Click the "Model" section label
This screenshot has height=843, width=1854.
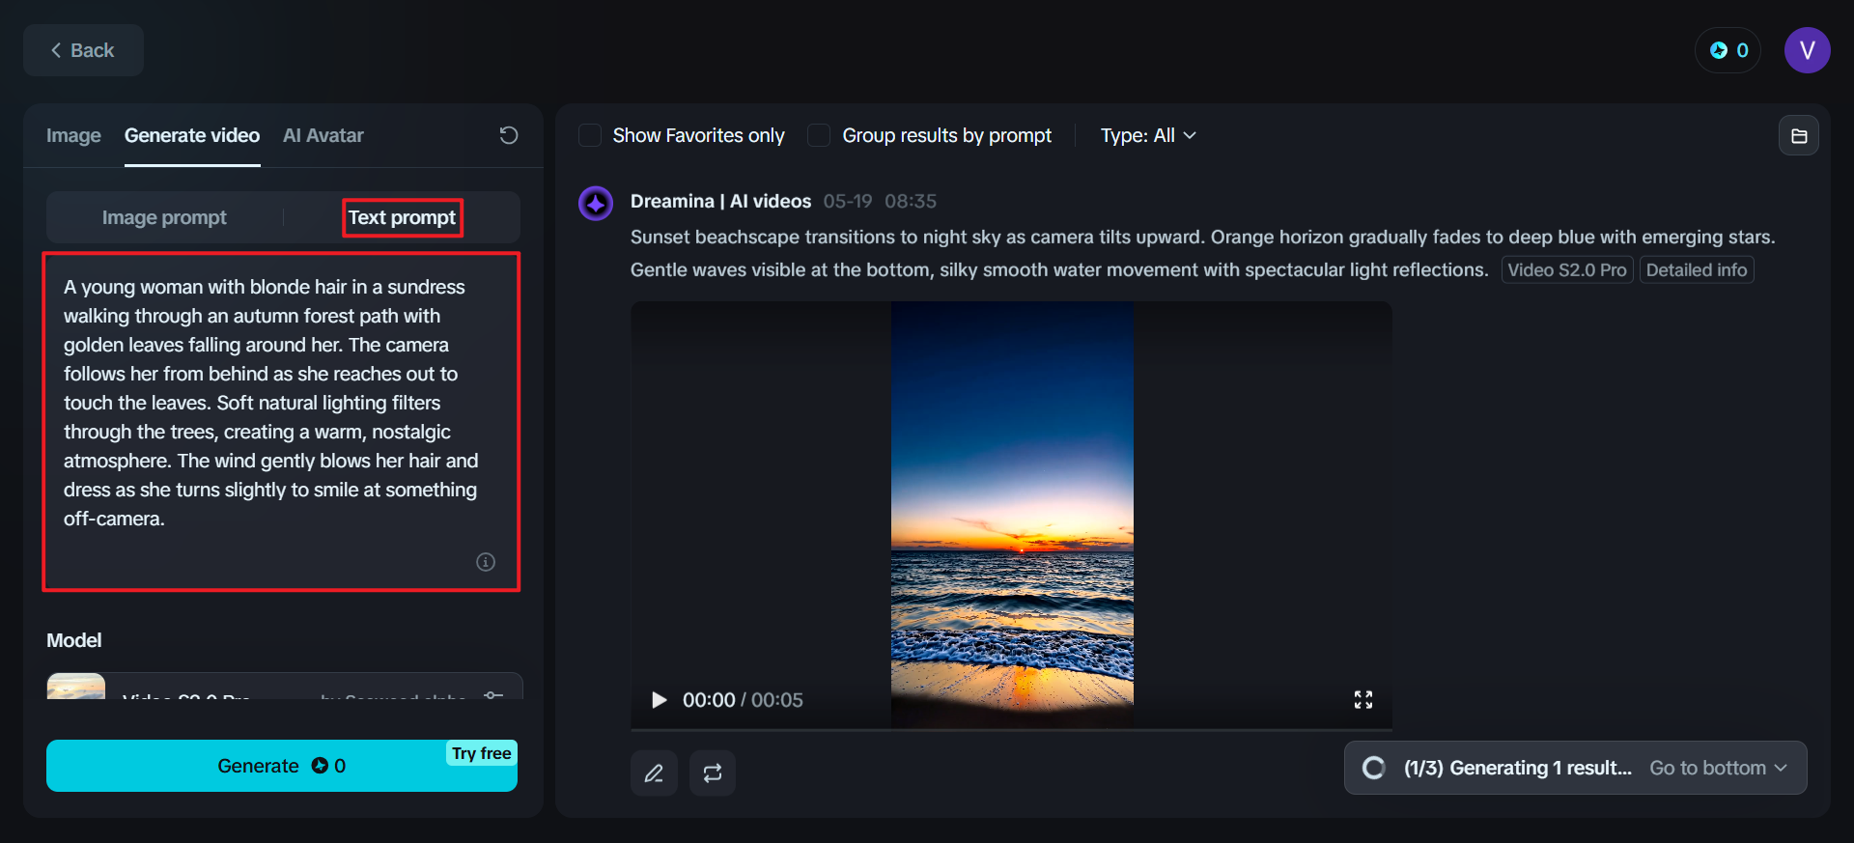coord(74,640)
